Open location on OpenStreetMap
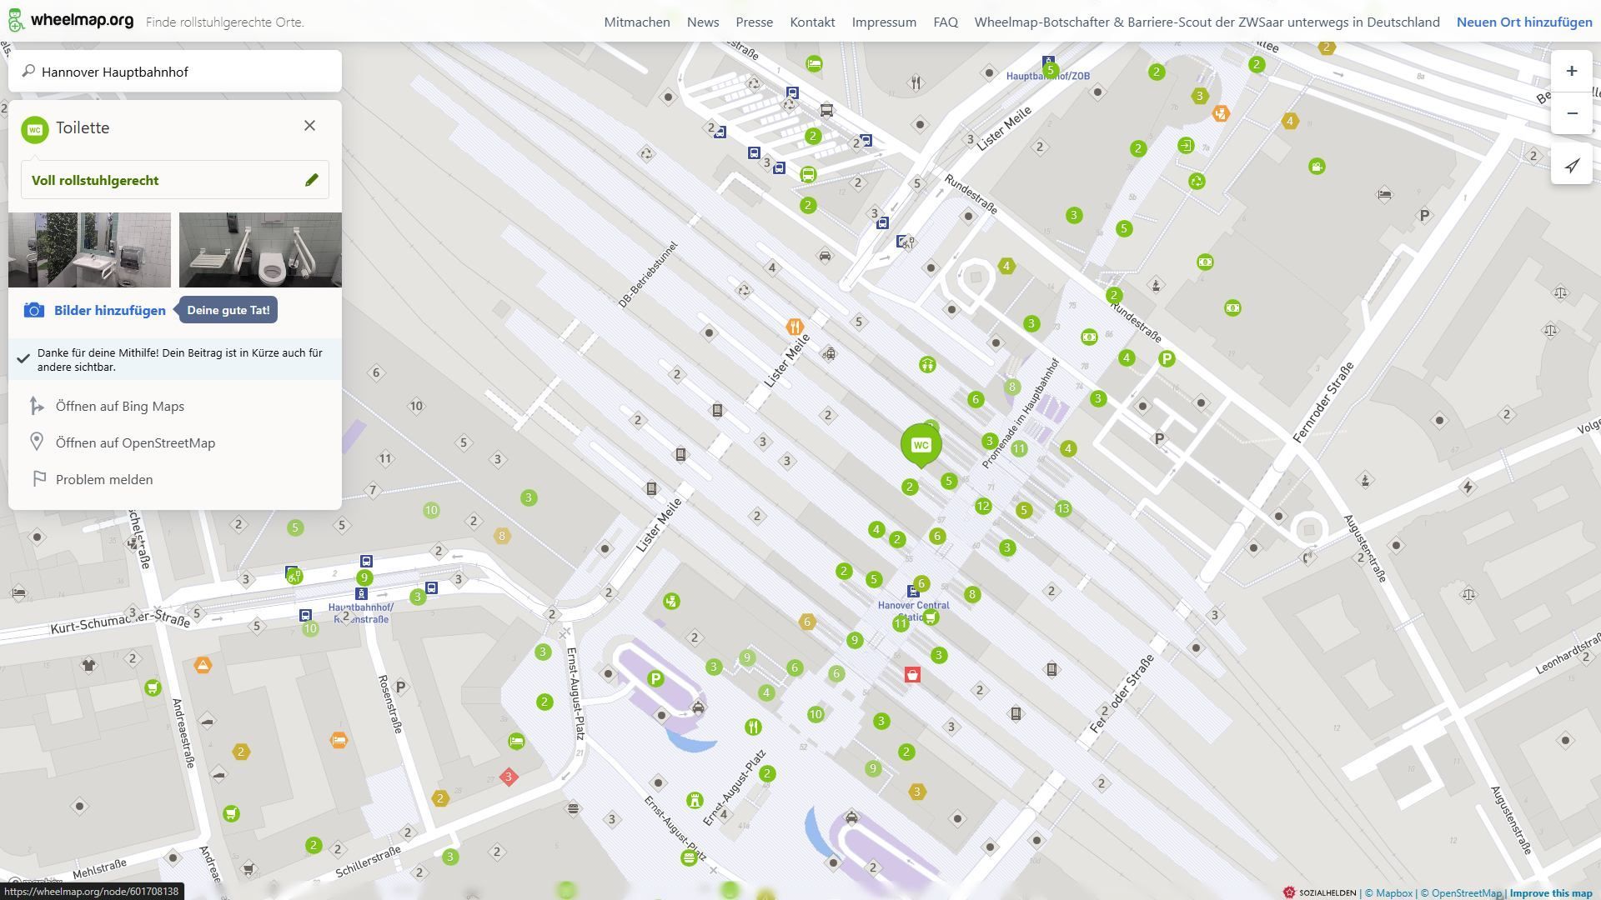The image size is (1601, 900). (135, 443)
